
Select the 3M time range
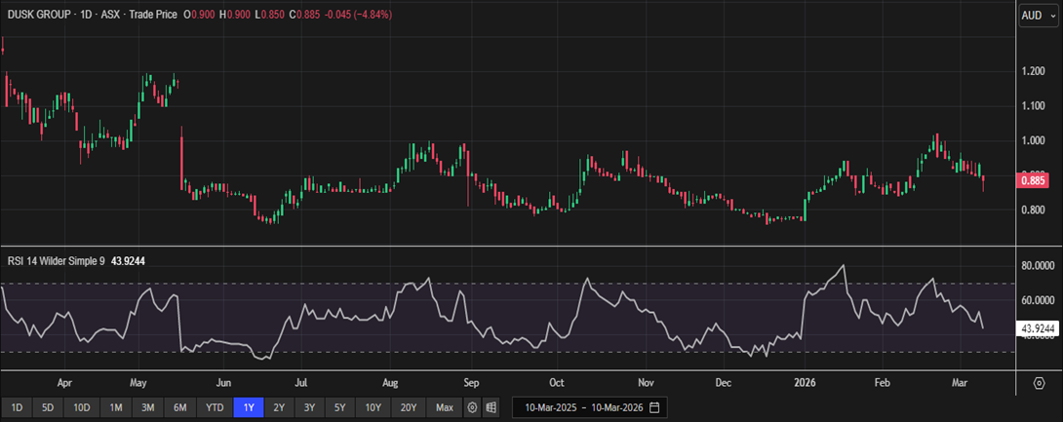tap(147, 406)
